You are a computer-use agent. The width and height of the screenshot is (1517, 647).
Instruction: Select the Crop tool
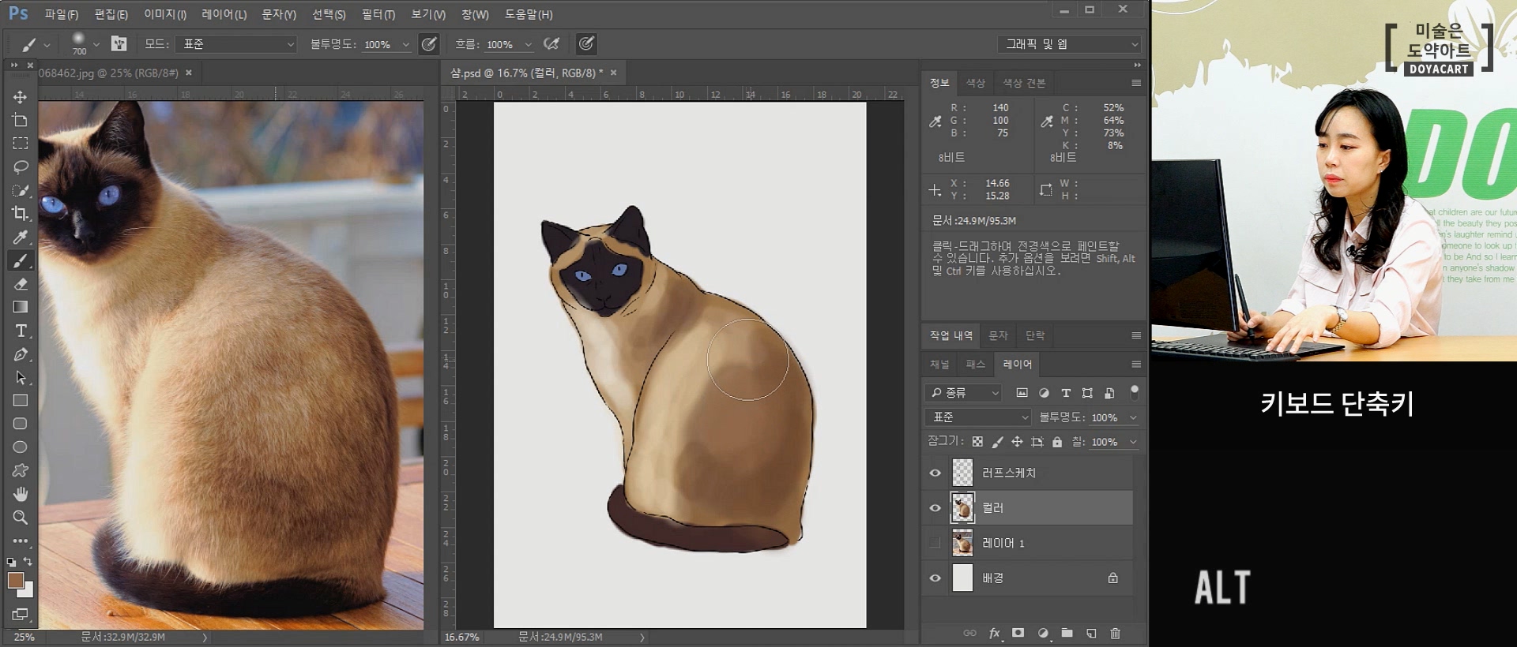[x=21, y=213]
